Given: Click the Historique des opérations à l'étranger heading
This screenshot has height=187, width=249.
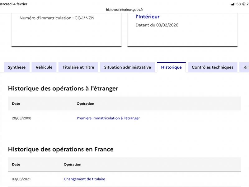Looking at the screenshot, I should coord(63,89).
